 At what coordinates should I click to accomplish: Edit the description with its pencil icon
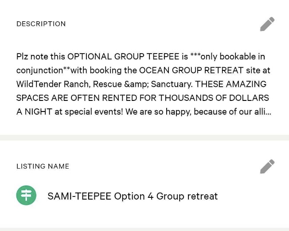click(x=267, y=24)
